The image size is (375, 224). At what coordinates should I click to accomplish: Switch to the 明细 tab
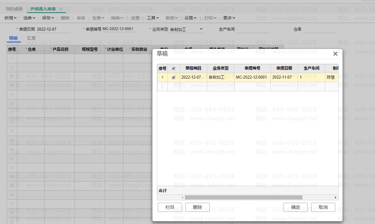pyautogui.click(x=13, y=38)
